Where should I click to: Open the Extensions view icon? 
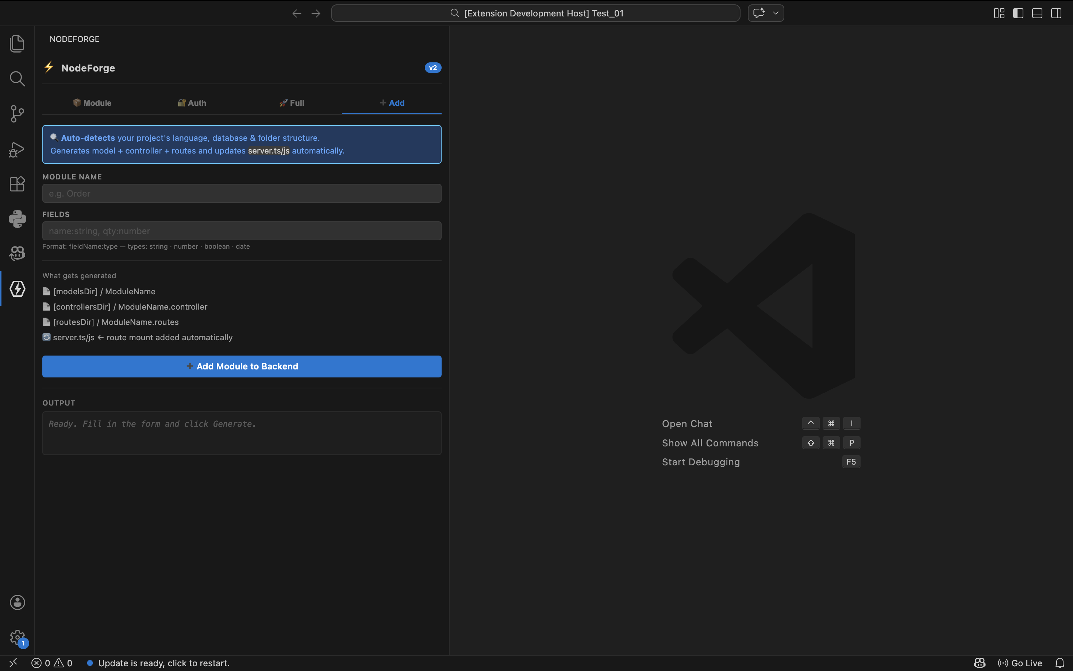(x=17, y=184)
